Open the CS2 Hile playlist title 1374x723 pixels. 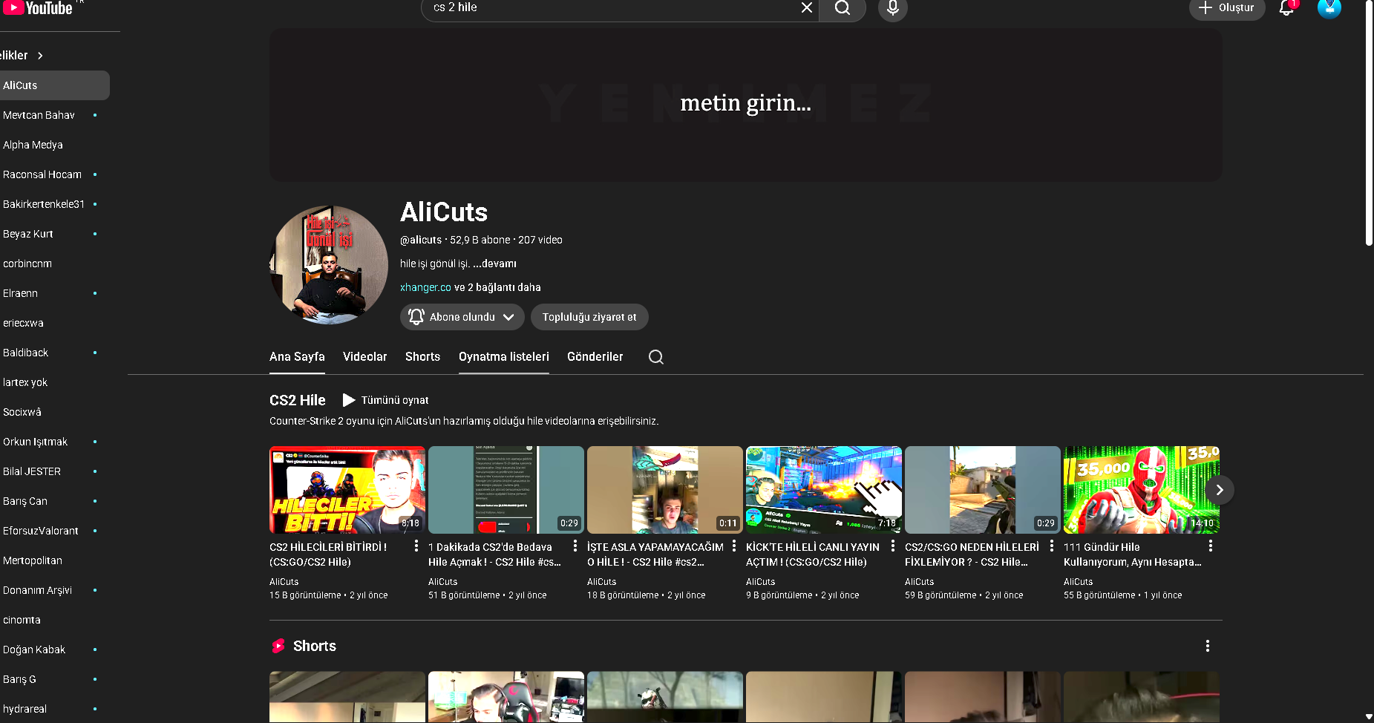click(298, 400)
